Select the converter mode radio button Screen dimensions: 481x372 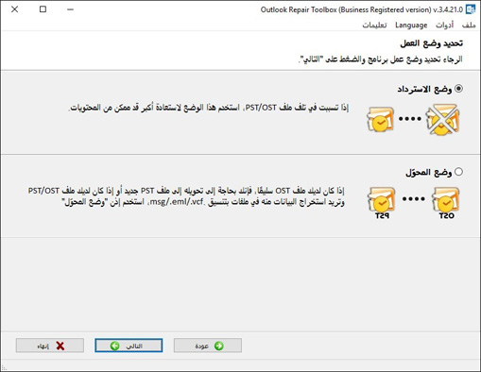tap(458, 172)
